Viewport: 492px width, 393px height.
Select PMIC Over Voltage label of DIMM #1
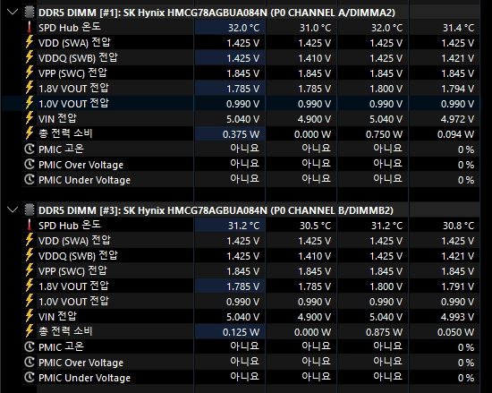pos(81,165)
